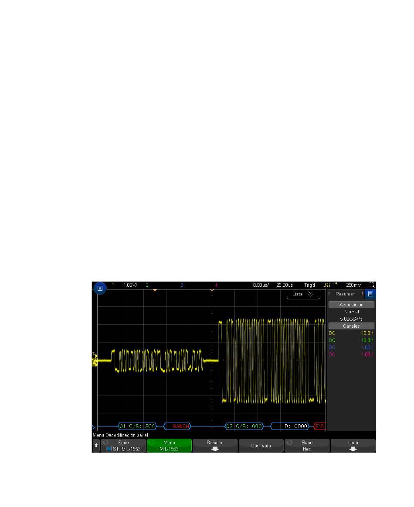Open the Modo MIL-1553 softkey
The height and width of the screenshot is (507, 414).
169,446
